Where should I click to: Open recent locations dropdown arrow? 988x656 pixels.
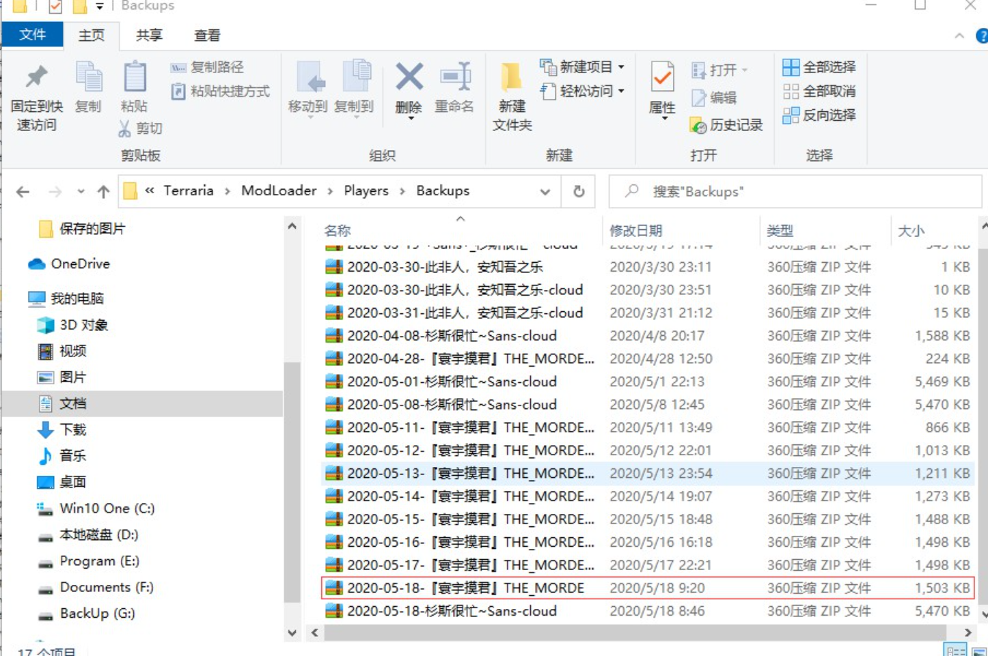point(81,192)
